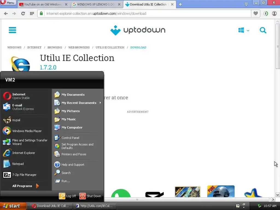Launch Windows Media Player

(x=26, y=131)
